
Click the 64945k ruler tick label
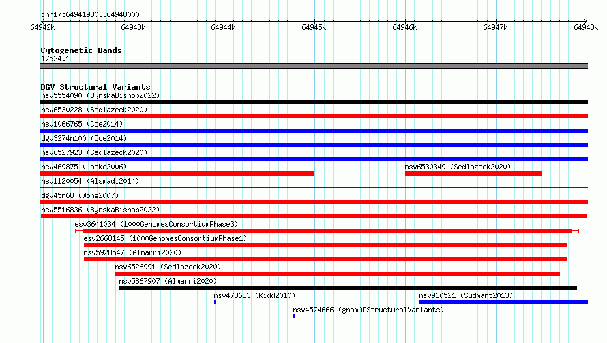[x=314, y=27]
